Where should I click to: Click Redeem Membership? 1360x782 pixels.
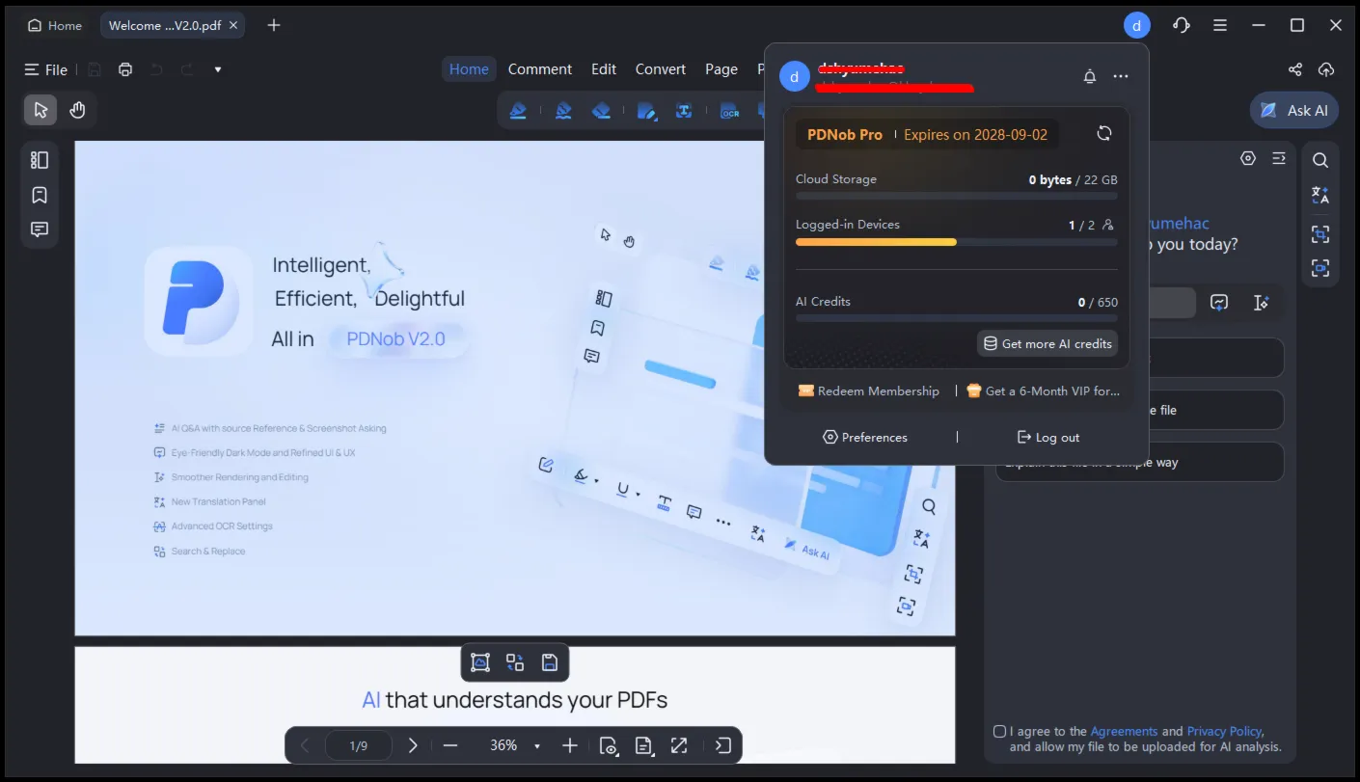(868, 391)
